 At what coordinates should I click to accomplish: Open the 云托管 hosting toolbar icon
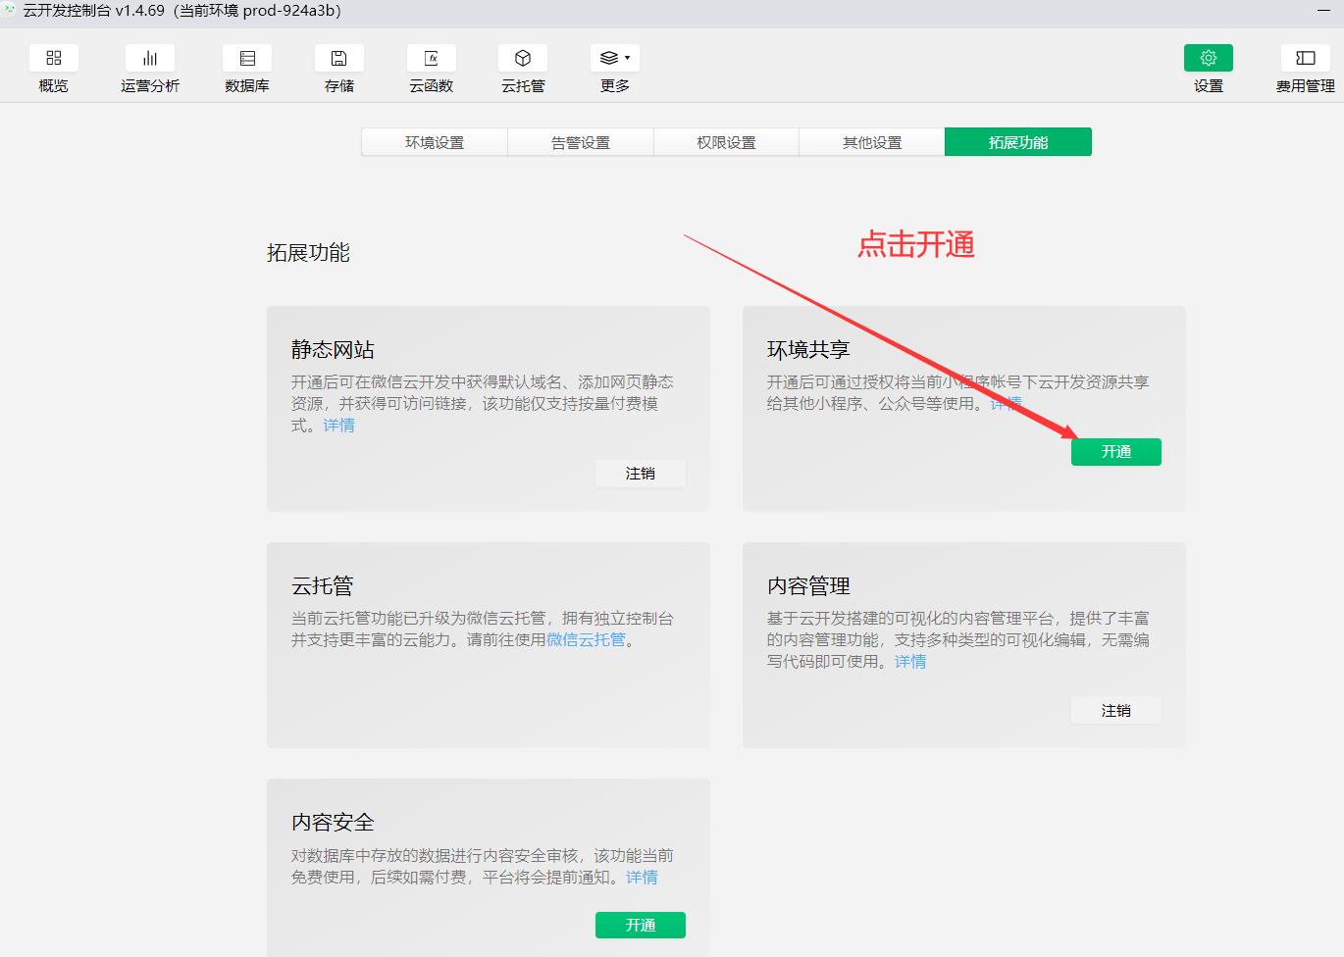[x=523, y=59]
